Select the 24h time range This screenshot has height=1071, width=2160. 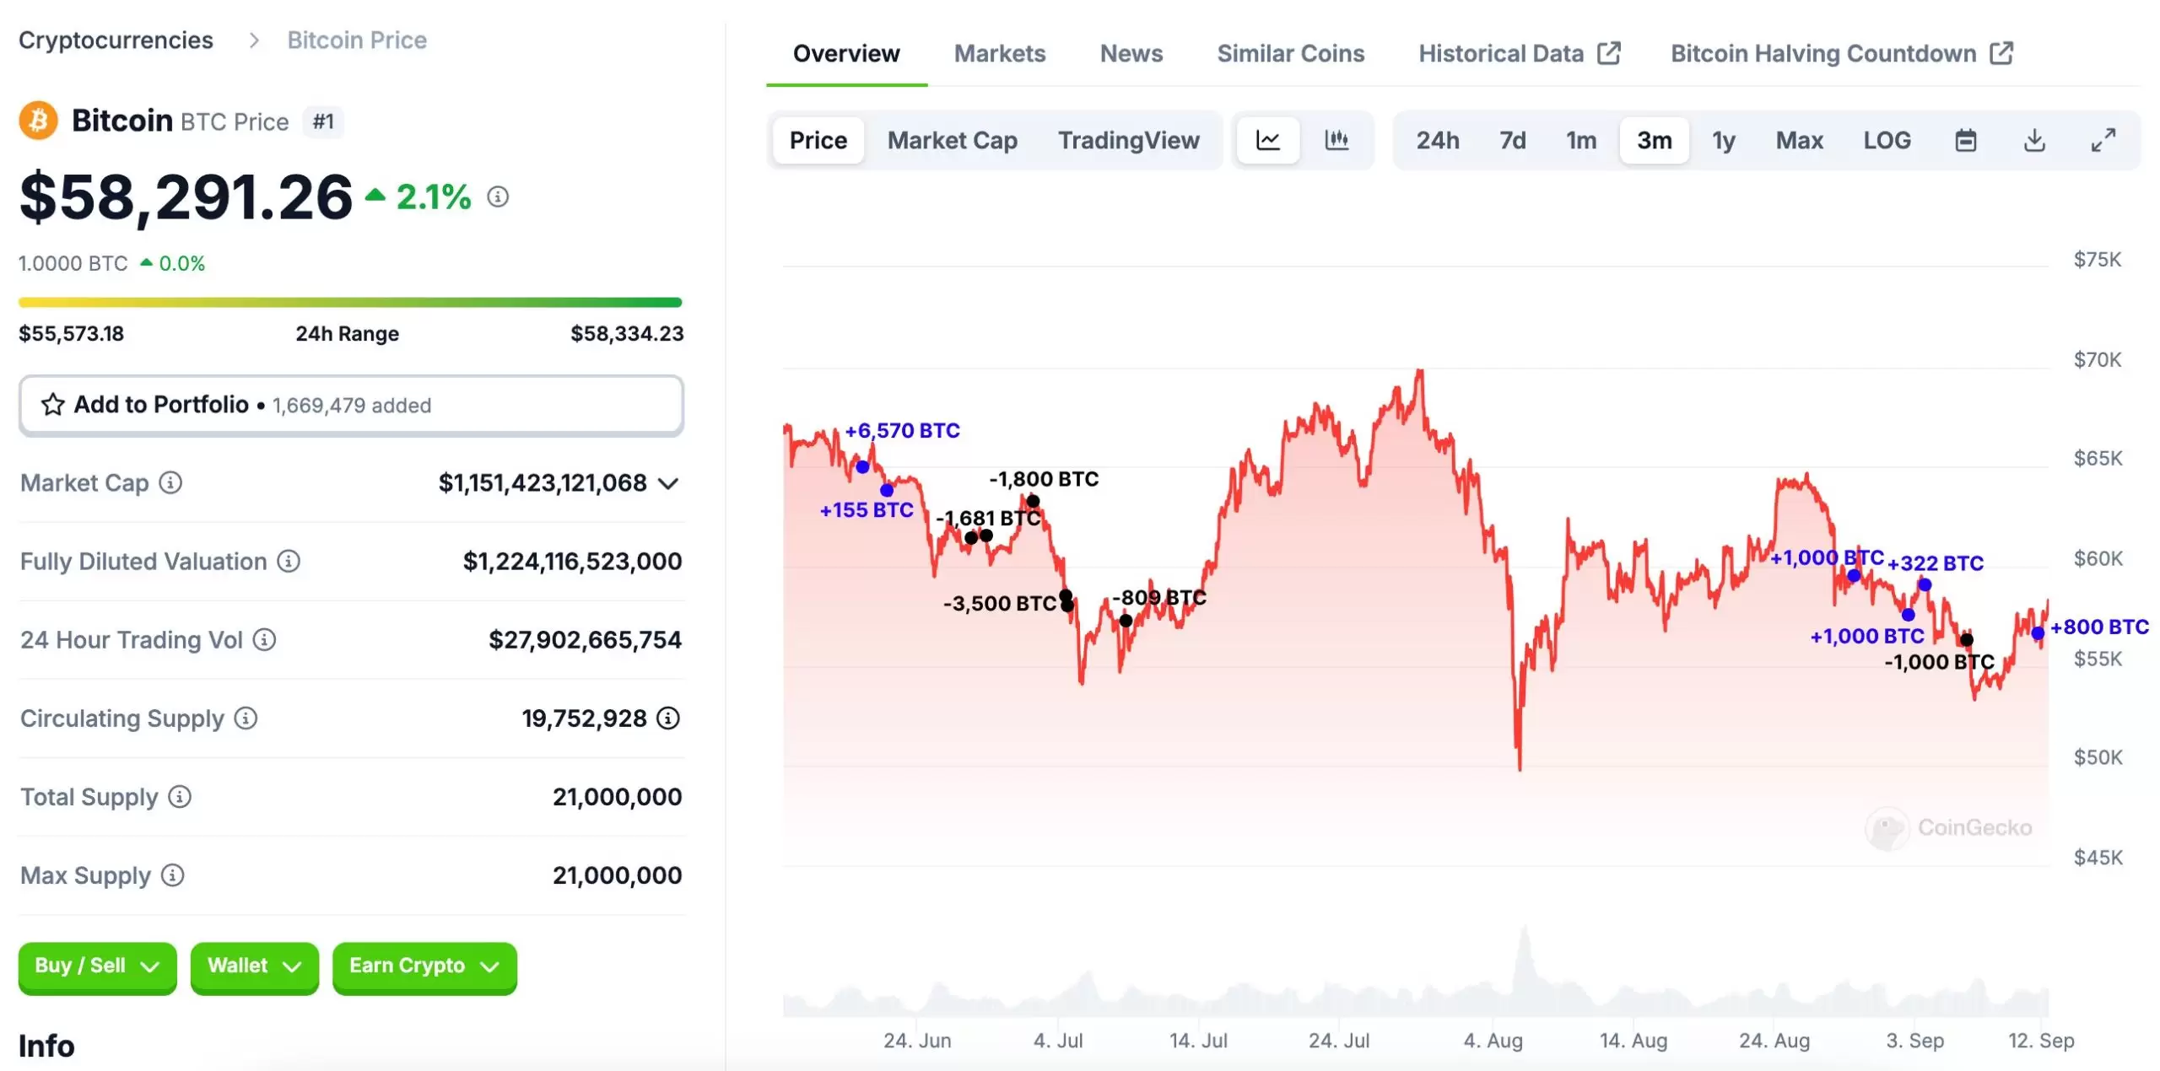tap(1437, 140)
